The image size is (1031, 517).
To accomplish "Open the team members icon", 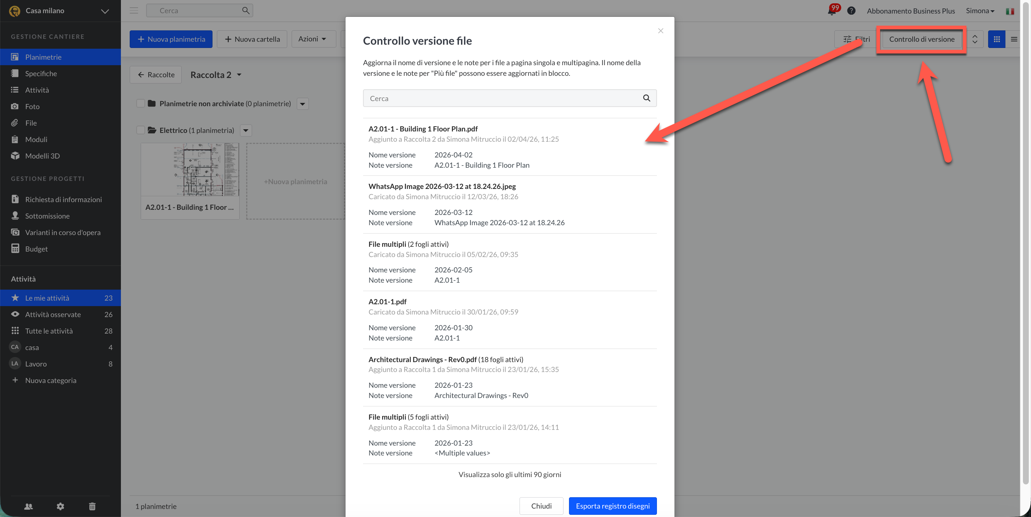I will point(29,506).
